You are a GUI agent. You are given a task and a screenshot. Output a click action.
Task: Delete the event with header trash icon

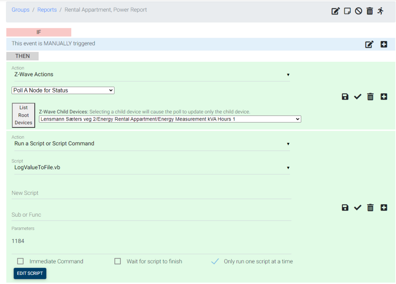pyautogui.click(x=369, y=11)
